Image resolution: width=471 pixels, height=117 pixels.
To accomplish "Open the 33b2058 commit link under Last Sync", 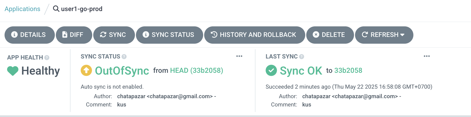I will coord(348,70).
